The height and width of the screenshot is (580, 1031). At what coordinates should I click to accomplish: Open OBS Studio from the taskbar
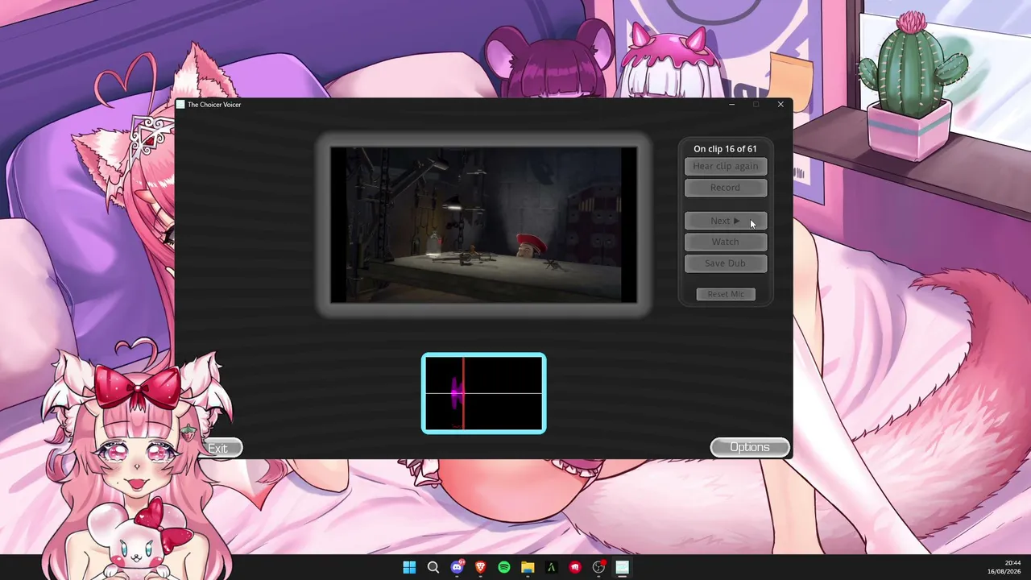598,567
